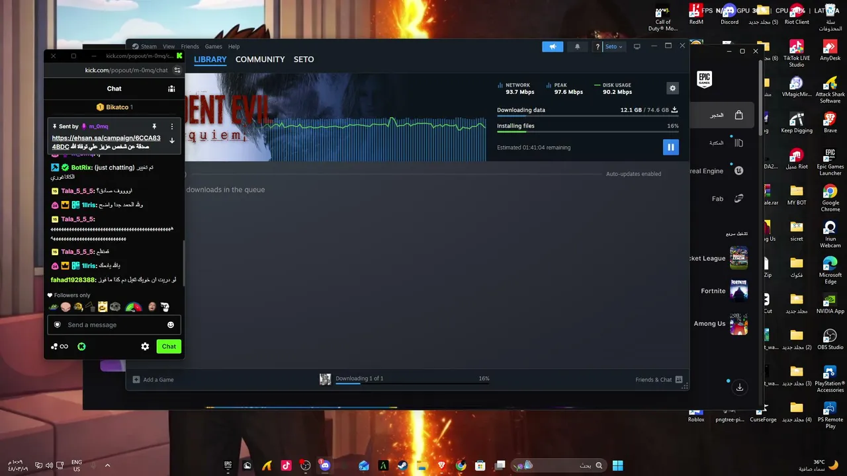
Task: Launch Fortnite from Epic quick launch
Action: click(724, 291)
